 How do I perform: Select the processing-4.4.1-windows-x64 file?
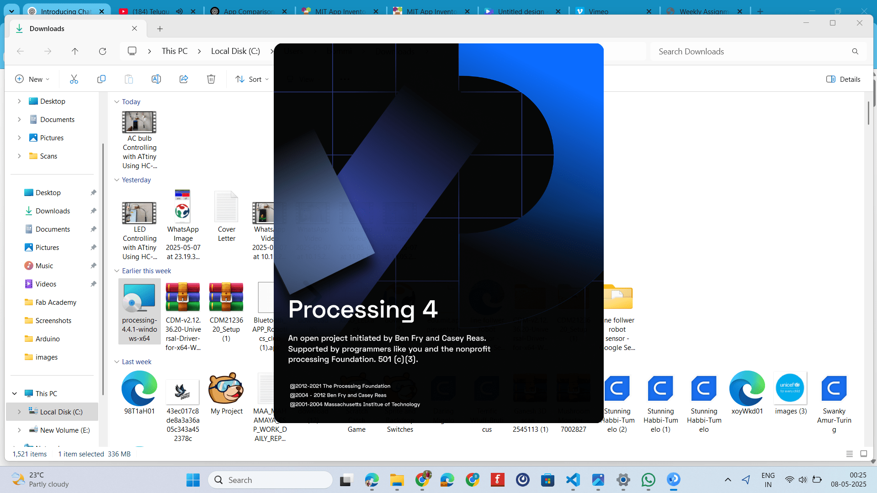pos(139,312)
